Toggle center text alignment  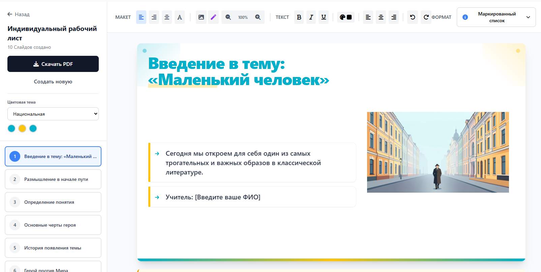pyautogui.click(x=381, y=17)
